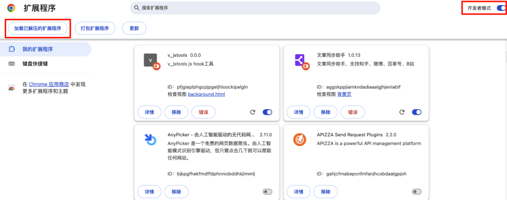Click the APIZZA Send Request Plugins icon
Image resolution: width=507 pixels, height=200 pixels.
(300, 139)
